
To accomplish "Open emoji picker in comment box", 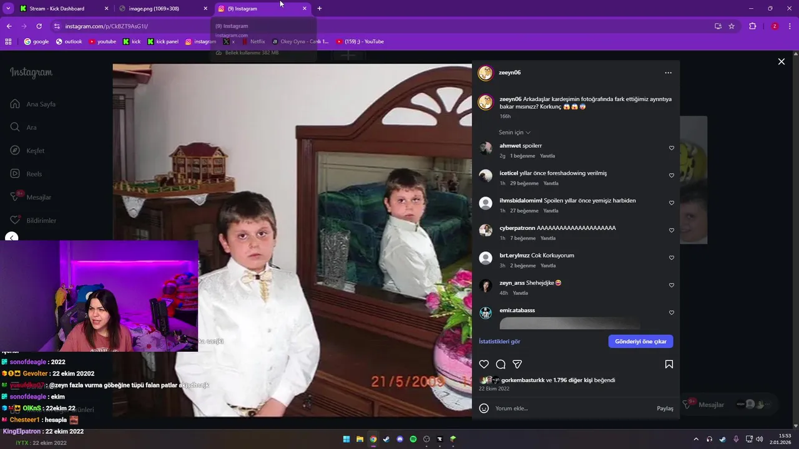I will [484, 408].
